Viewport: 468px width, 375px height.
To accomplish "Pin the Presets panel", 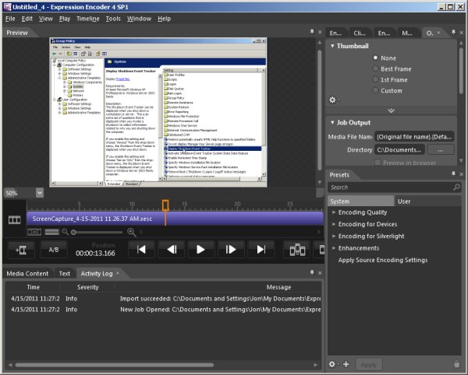I will 454,173.
